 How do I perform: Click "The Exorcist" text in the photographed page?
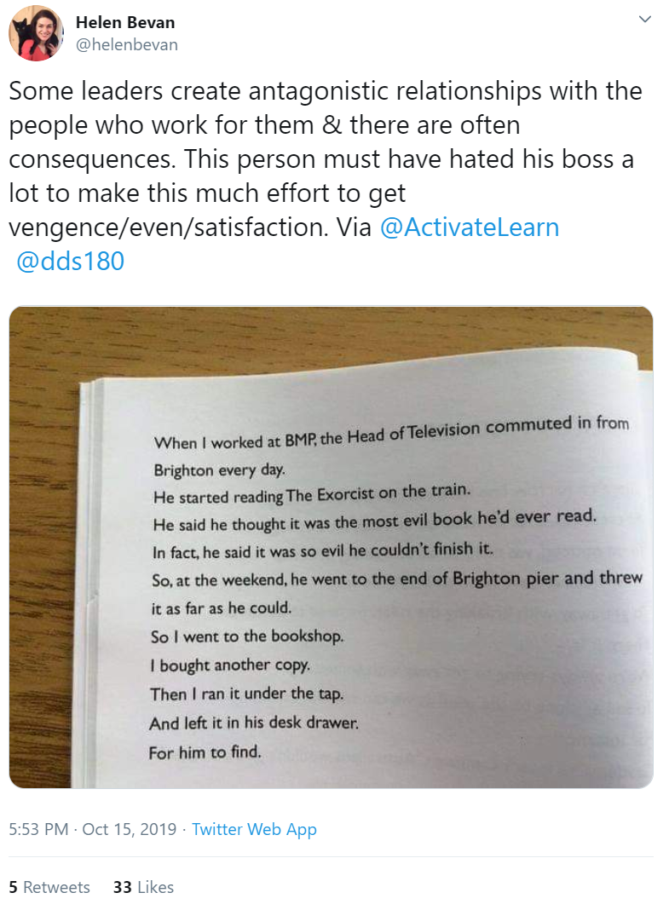[x=330, y=495]
